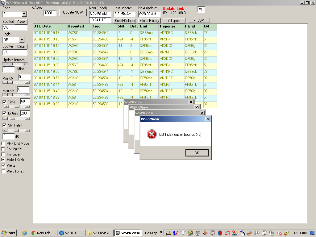Open the Band dropdown list
This screenshot has width=316, height=237.
click(x=24, y=14)
